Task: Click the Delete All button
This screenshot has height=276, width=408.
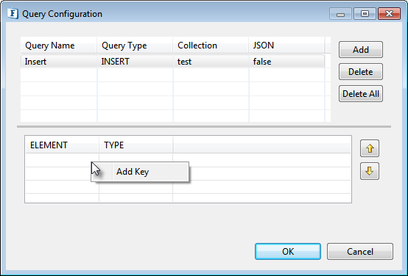Action: click(361, 94)
